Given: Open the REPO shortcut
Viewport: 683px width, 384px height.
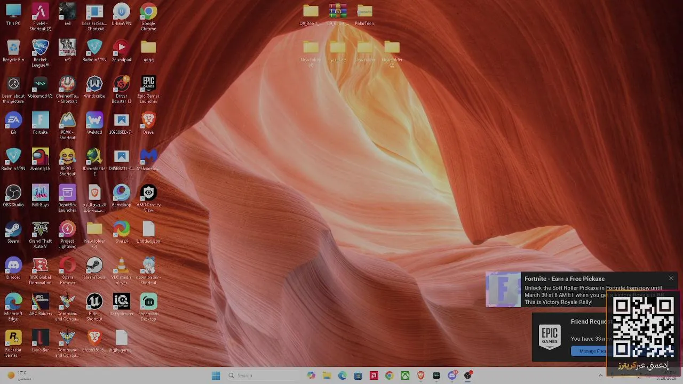Looking at the screenshot, I should coord(67,161).
